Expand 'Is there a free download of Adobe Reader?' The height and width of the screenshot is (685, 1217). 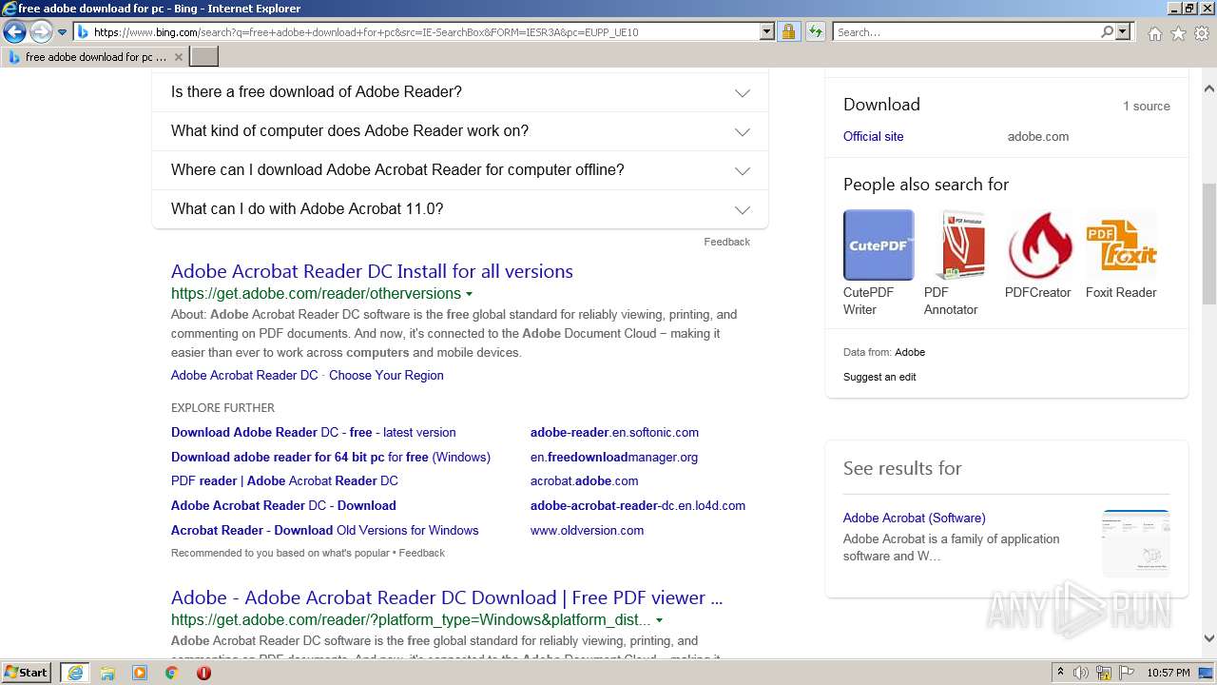[460, 92]
